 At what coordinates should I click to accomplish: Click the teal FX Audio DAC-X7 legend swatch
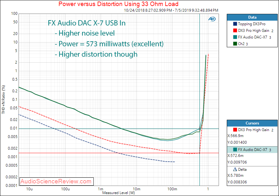coord(235,37)
